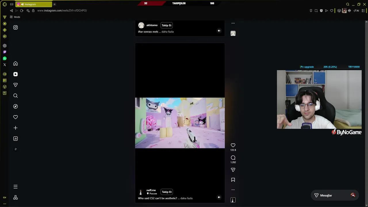Screen dimensions: 368x207
Task: Toggle sound on the neff.me reel
Action: [219, 197]
